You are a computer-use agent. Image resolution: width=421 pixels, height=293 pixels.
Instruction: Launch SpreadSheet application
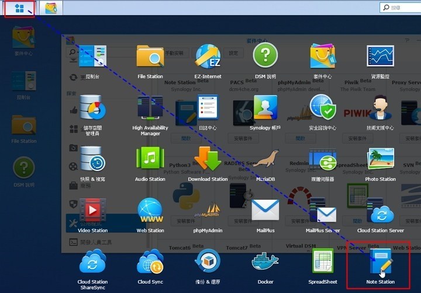pos(323,263)
